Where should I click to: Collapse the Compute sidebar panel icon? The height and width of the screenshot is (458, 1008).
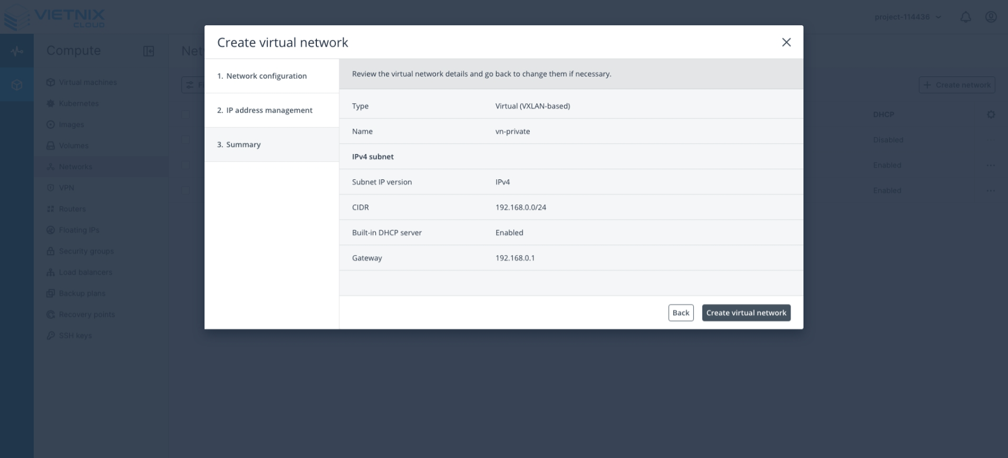[x=148, y=51]
